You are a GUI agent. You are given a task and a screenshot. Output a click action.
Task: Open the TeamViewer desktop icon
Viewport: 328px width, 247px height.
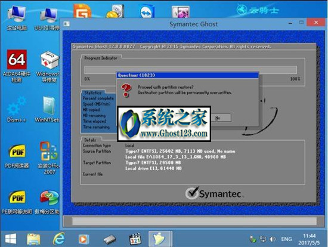(147, 11)
